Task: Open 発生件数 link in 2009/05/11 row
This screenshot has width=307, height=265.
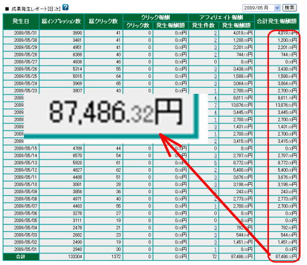Action: (216, 177)
